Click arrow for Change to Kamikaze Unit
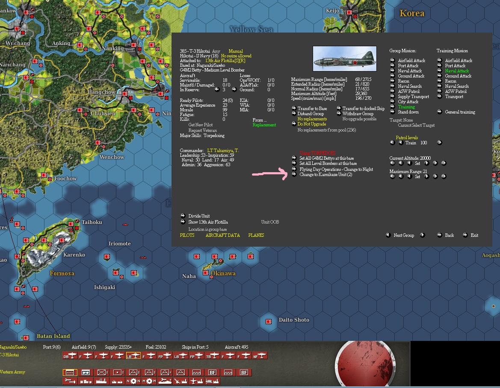This screenshot has width=500, height=388. [294, 174]
